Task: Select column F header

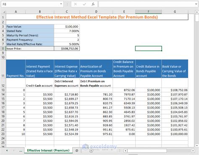Action: [x=148, y=12]
